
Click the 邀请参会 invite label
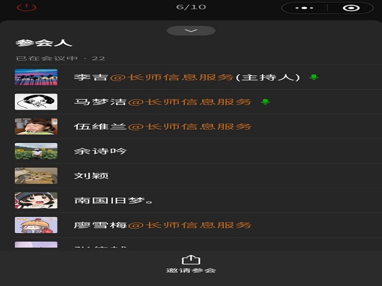pyautogui.click(x=191, y=271)
